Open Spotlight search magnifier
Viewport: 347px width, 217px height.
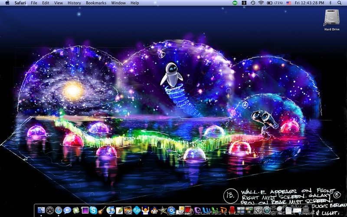coord(339,3)
